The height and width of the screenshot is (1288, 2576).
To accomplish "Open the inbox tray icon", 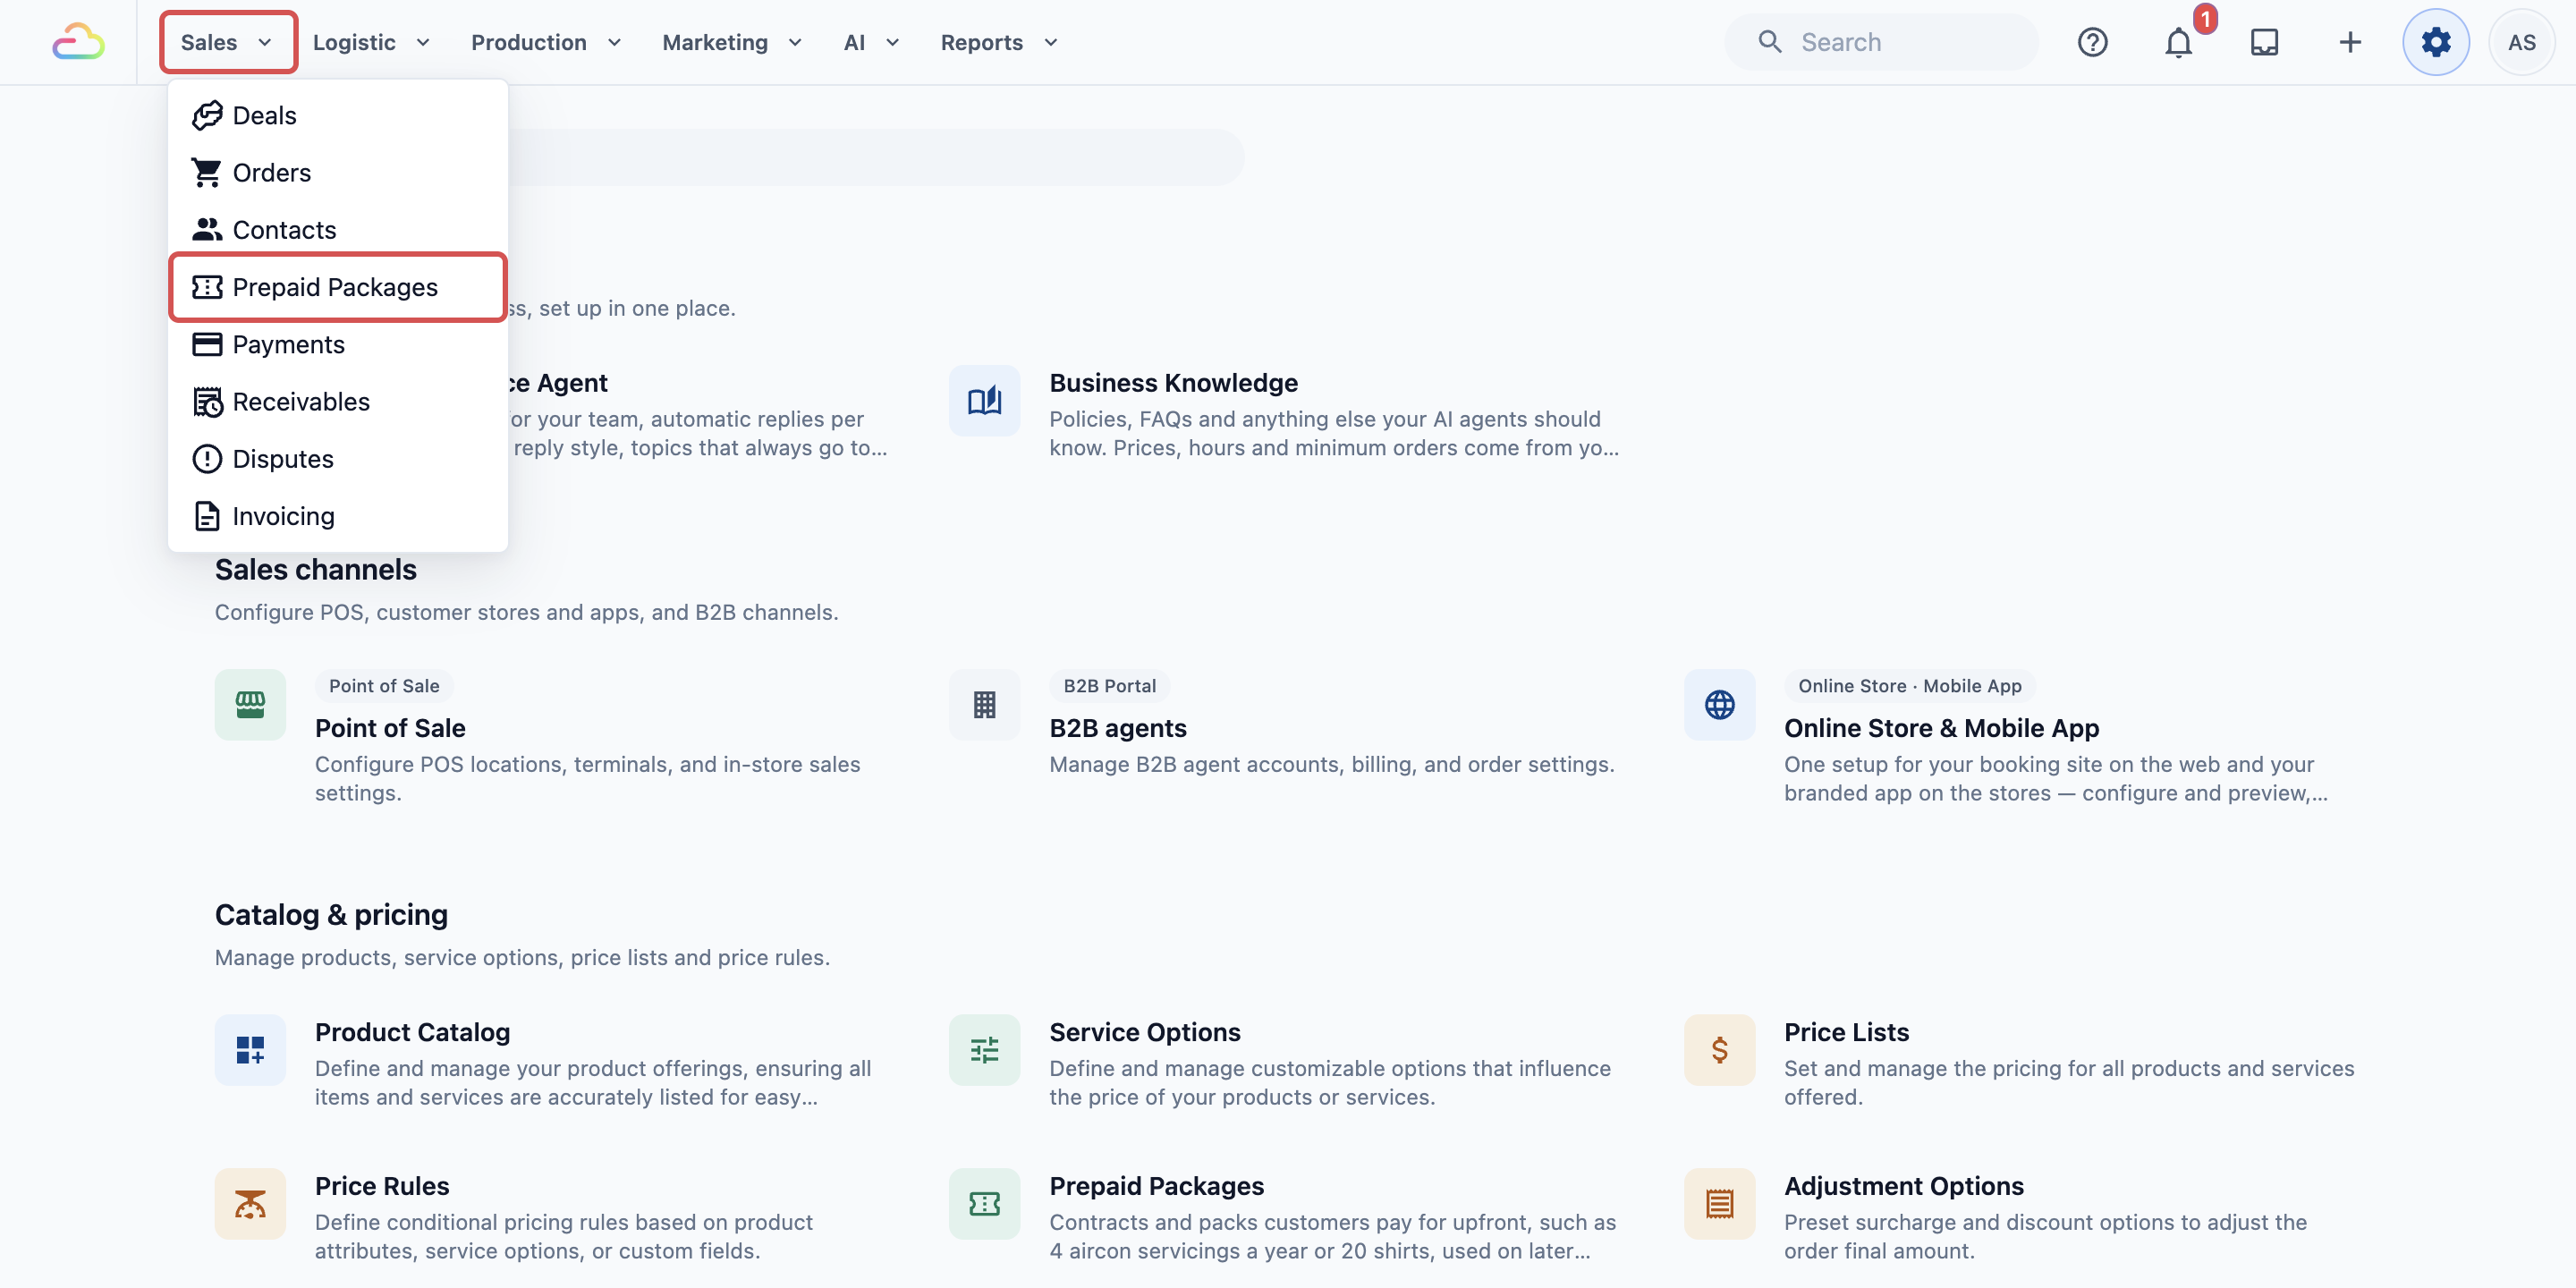I will click(2264, 42).
